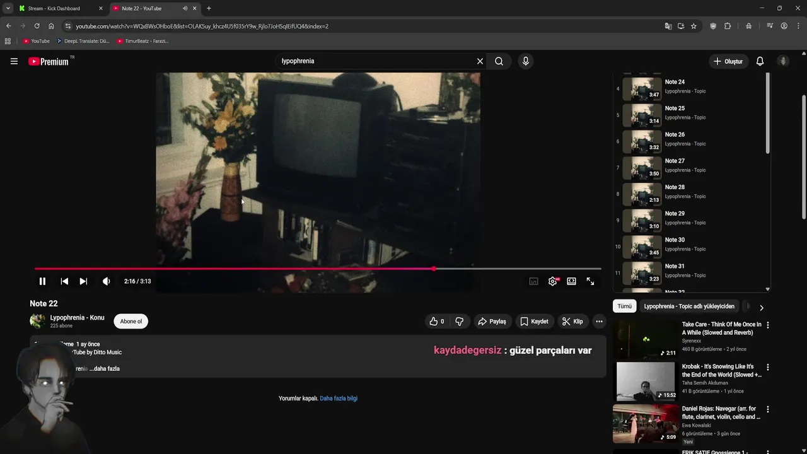This screenshot has height=454, width=807.
Task: Share video with Paylaş button
Action: [x=492, y=322]
